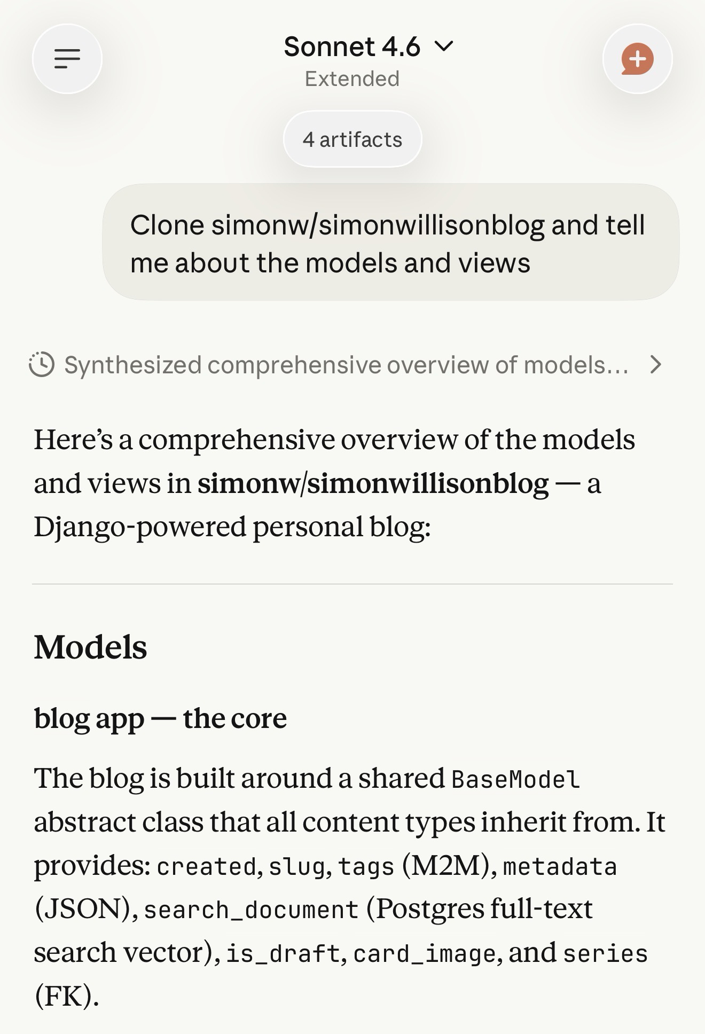This screenshot has height=1034, width=705.
Task: Select the user message about cloning simonwillisonblog
Action: 390,243
